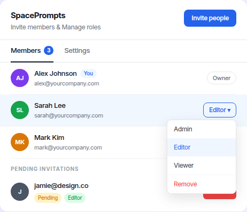
Task: Click the Pending status tag
Action: [x=48, y=198]
